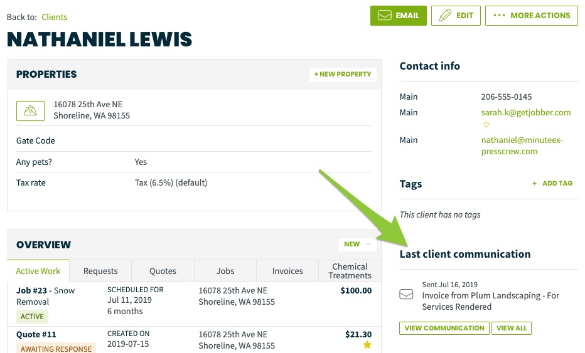
Task: Click the View Communication button
Action: coord(444,328)
